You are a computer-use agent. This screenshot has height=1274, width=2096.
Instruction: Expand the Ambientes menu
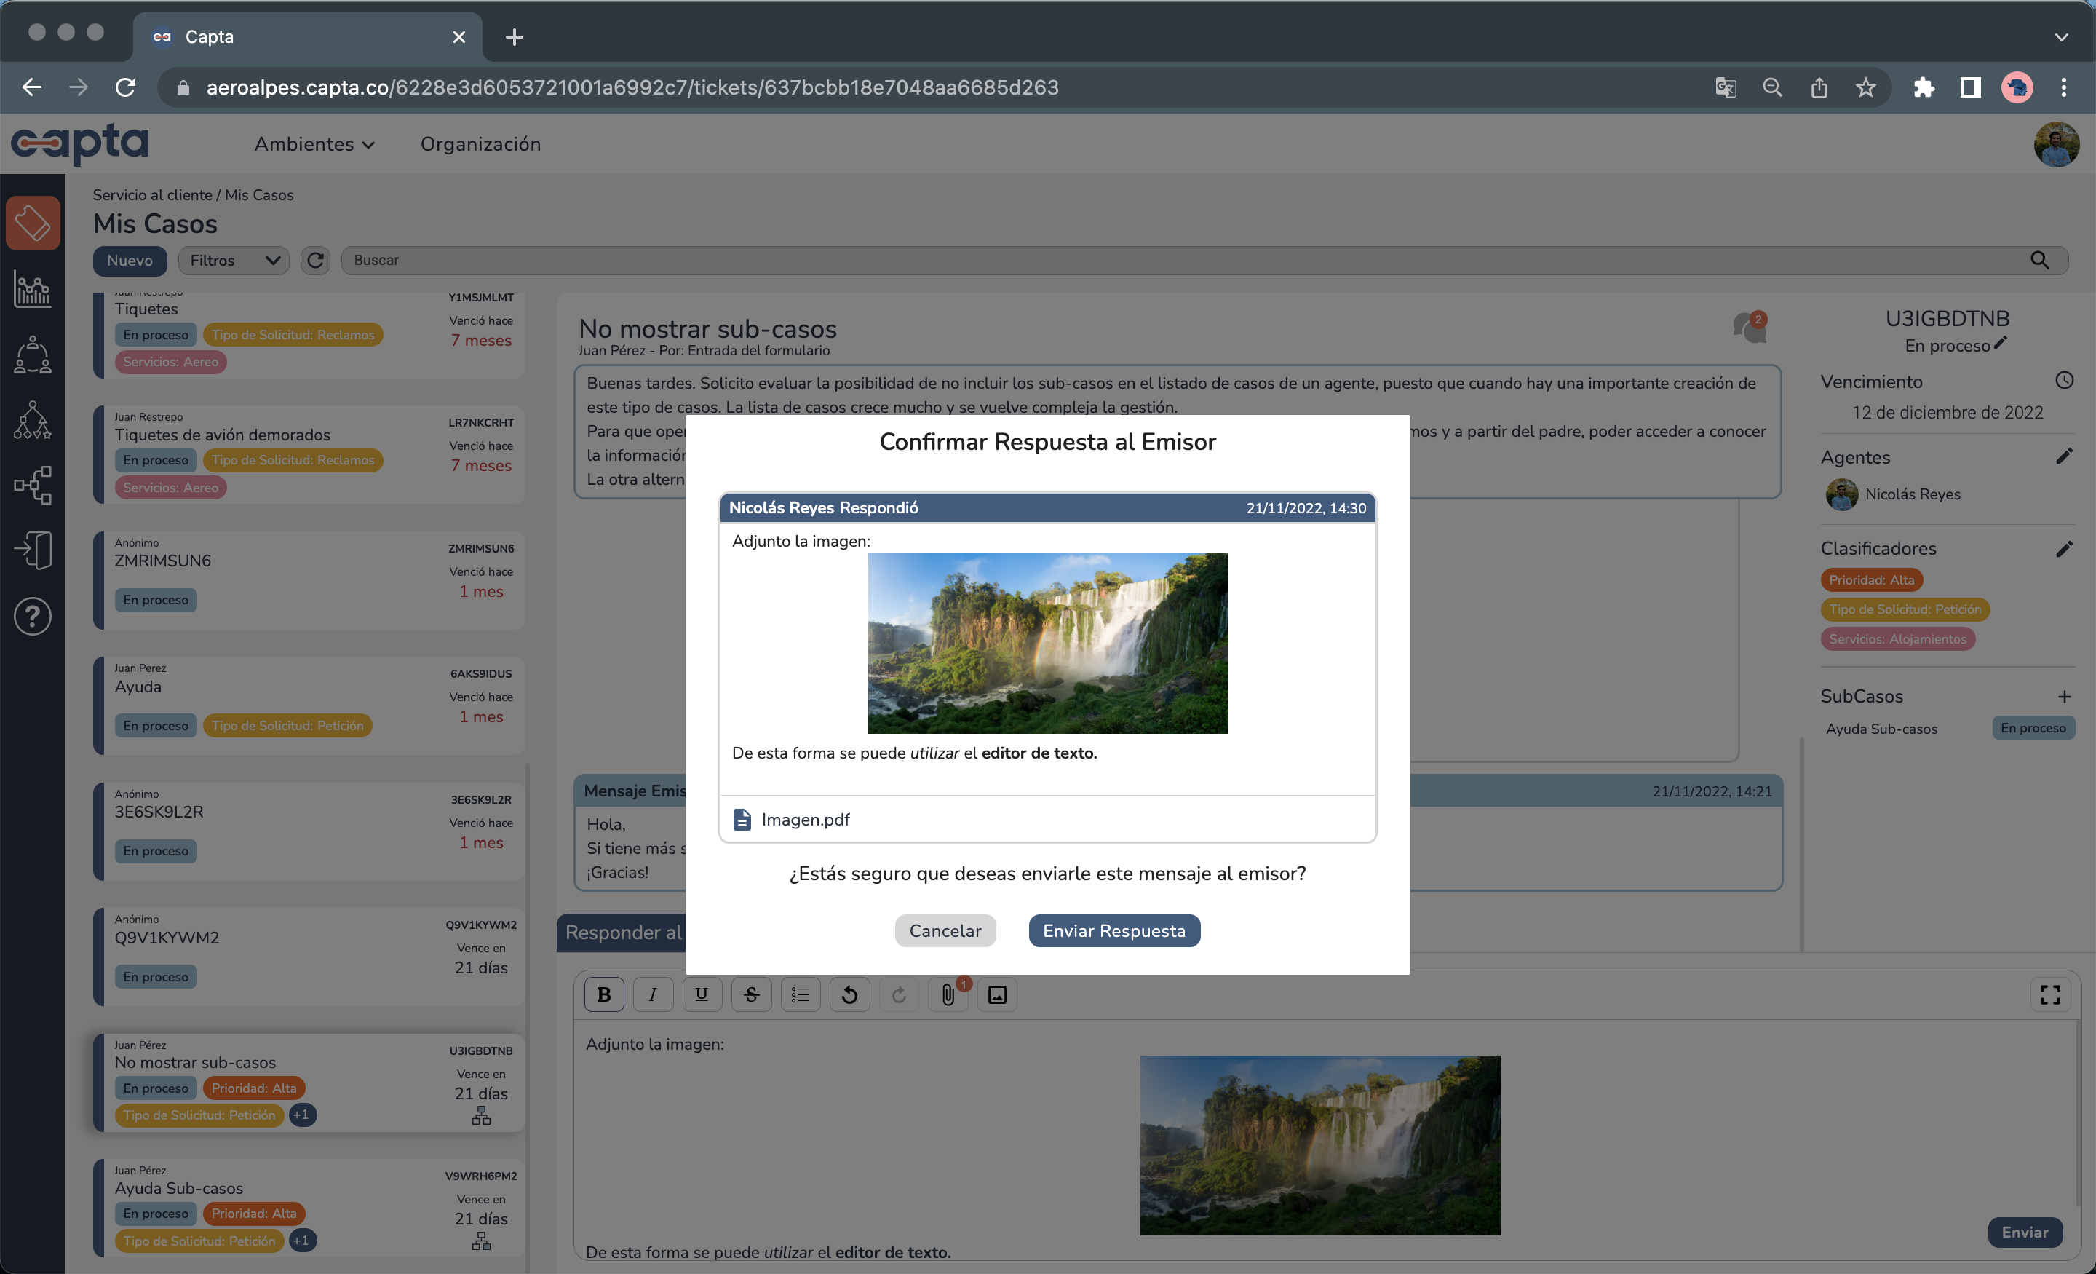tap(314, 144)
